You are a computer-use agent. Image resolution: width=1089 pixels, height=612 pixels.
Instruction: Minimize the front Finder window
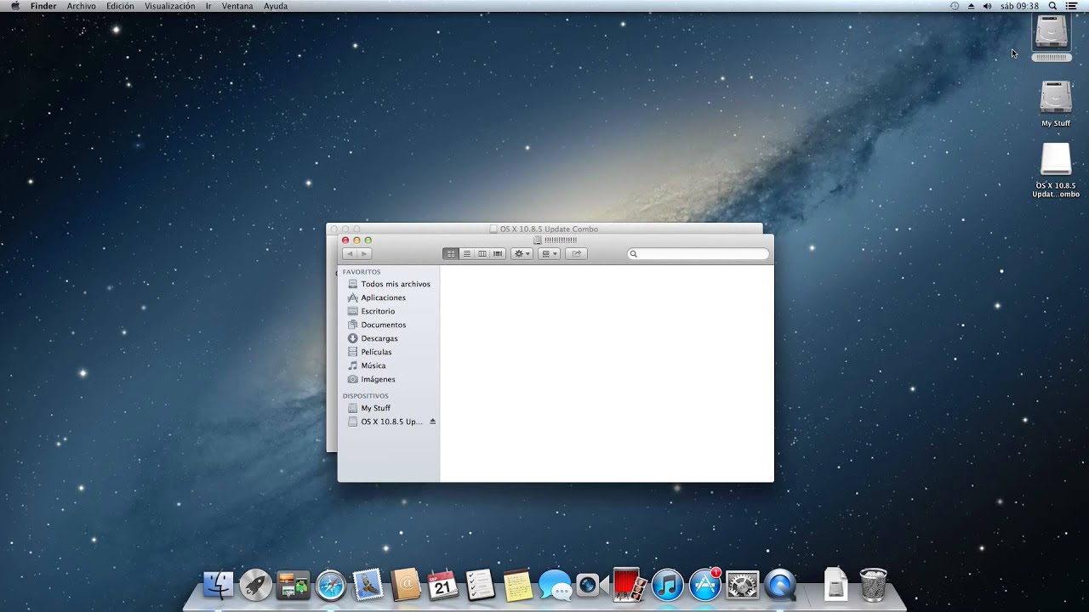tap(356, 241)
